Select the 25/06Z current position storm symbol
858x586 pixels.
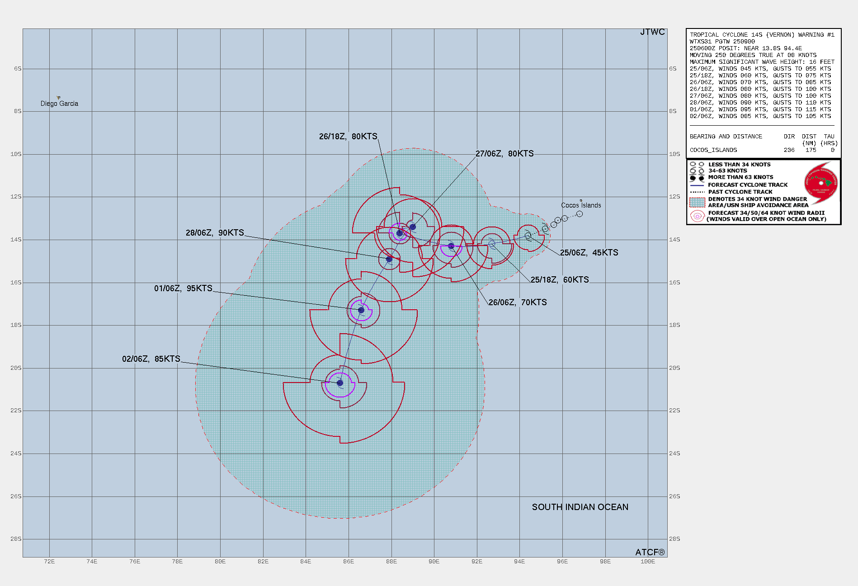(x=528, y=236)
